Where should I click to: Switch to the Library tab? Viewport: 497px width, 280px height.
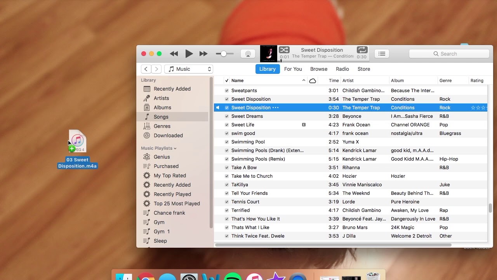pyautogui.click(x=267, y=69)
